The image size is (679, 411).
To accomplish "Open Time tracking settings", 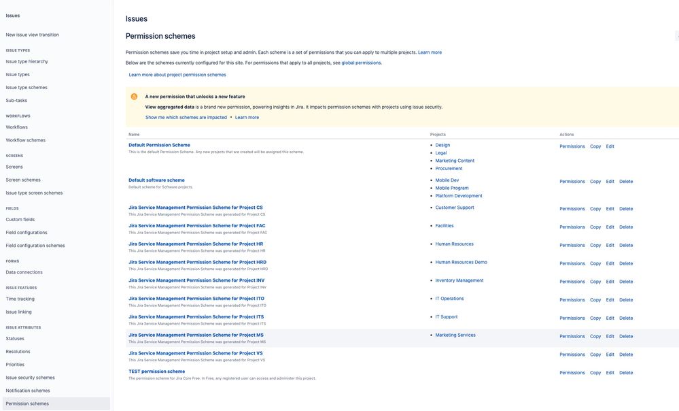I will point(20,299).
